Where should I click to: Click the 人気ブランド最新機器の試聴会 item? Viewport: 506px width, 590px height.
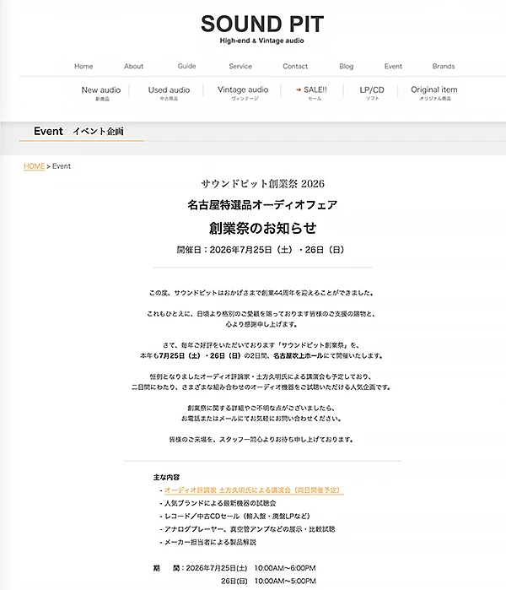tap(220, 503)
